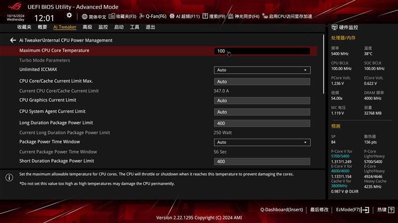
Task: Open the 启动 tab
Action: [x=119, y=27]
